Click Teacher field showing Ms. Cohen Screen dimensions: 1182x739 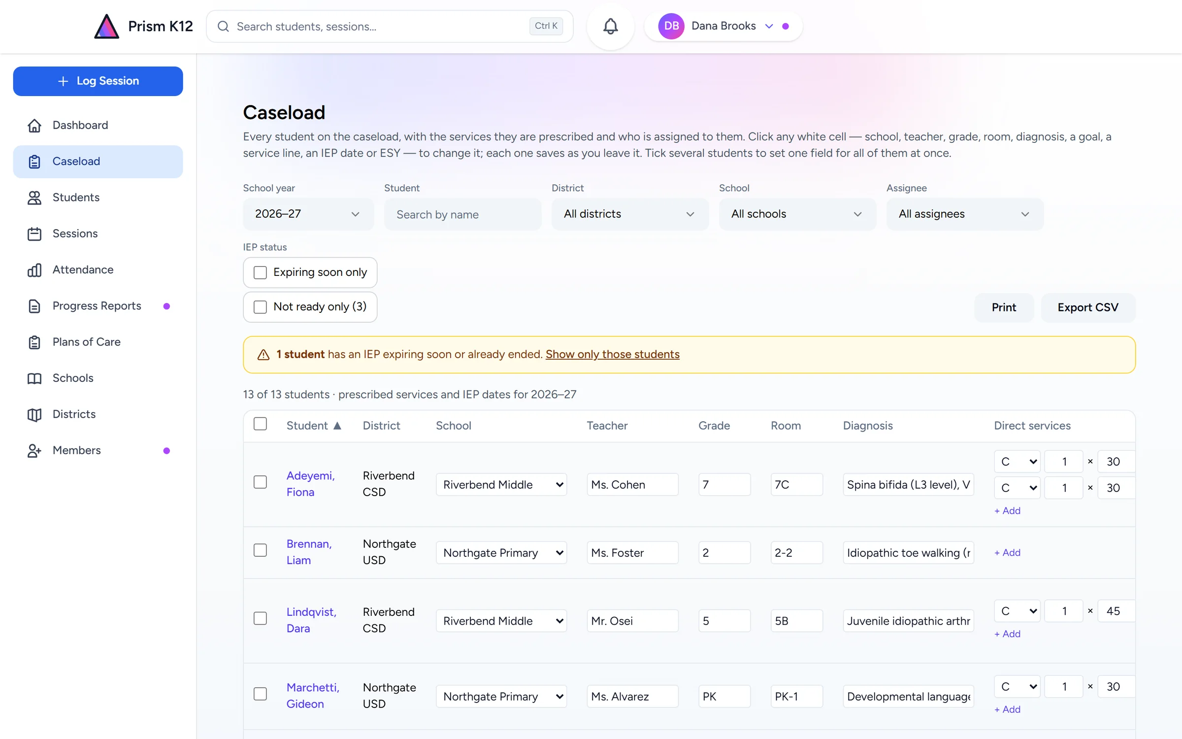tap(632, 485)
